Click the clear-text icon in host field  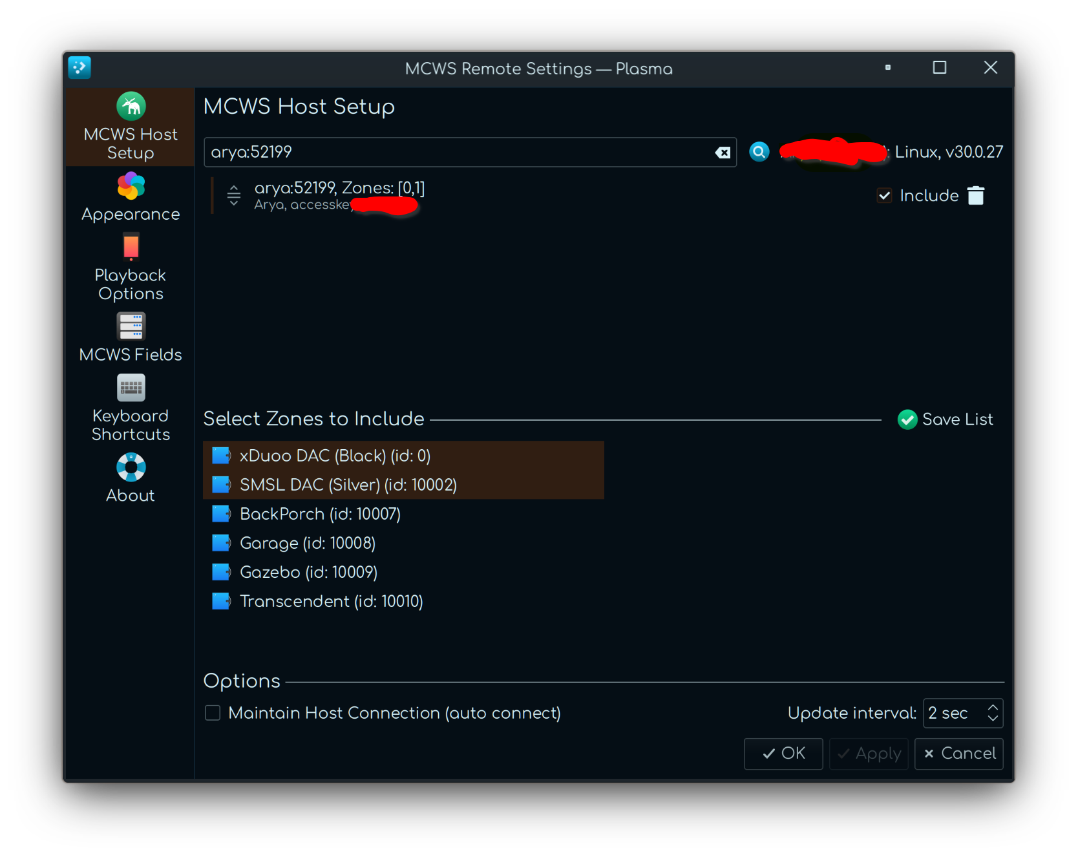(723, 153)
